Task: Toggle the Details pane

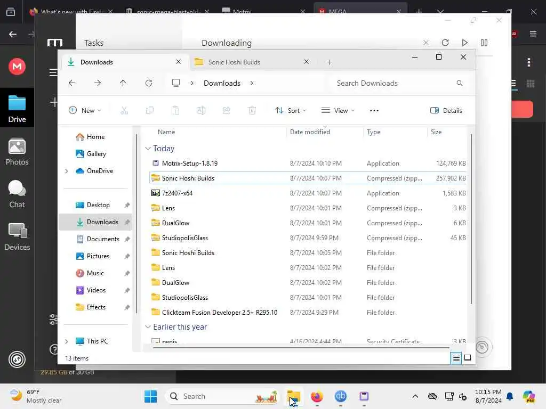Action: pos(446,111)
